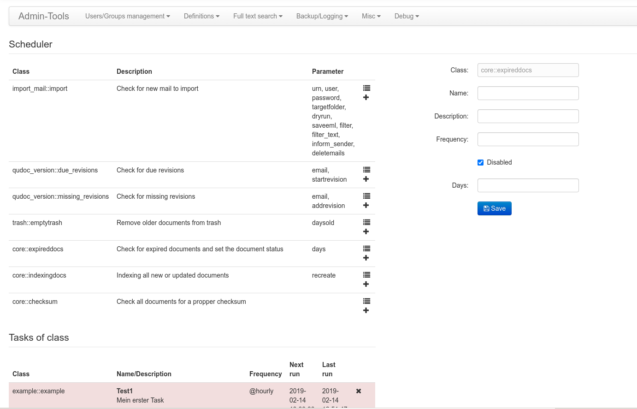Add a new core::expireddocs task
The height and width of the screenshot is (409, 637).
[x=366, y=258]
